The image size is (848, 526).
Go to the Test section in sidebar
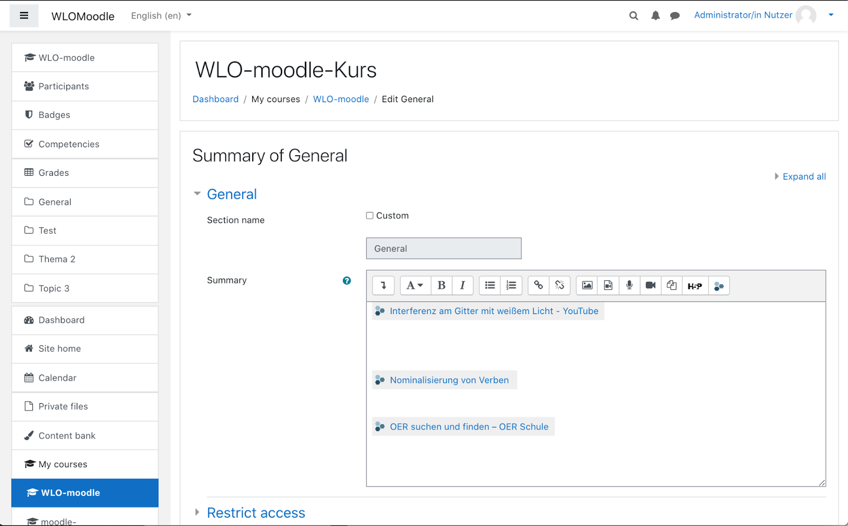(85, 230)
